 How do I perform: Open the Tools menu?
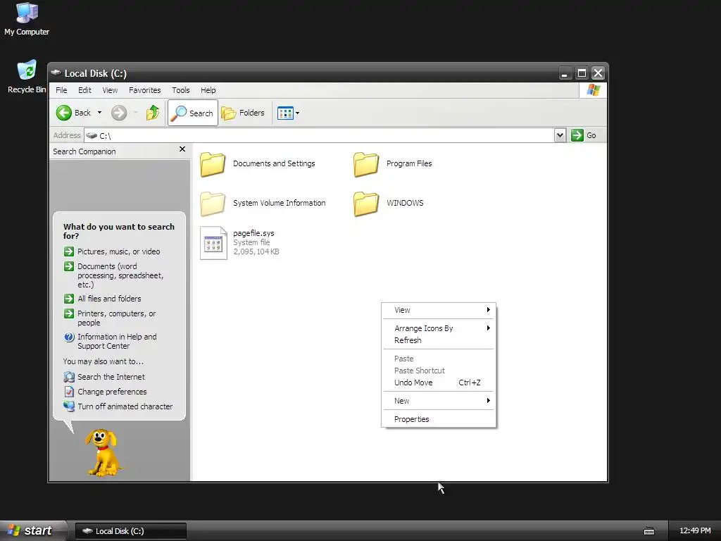(181, 90)
